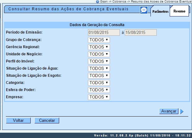
Task: Expand the Perfil do Imóvel dropdown
Action: tap(99, 61)
